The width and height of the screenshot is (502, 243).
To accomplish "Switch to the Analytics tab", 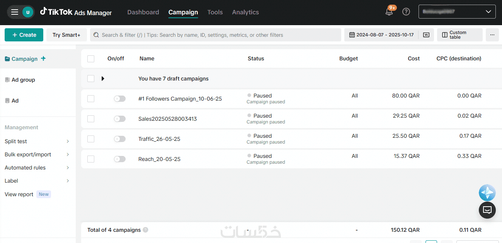I will click(245, 12).
